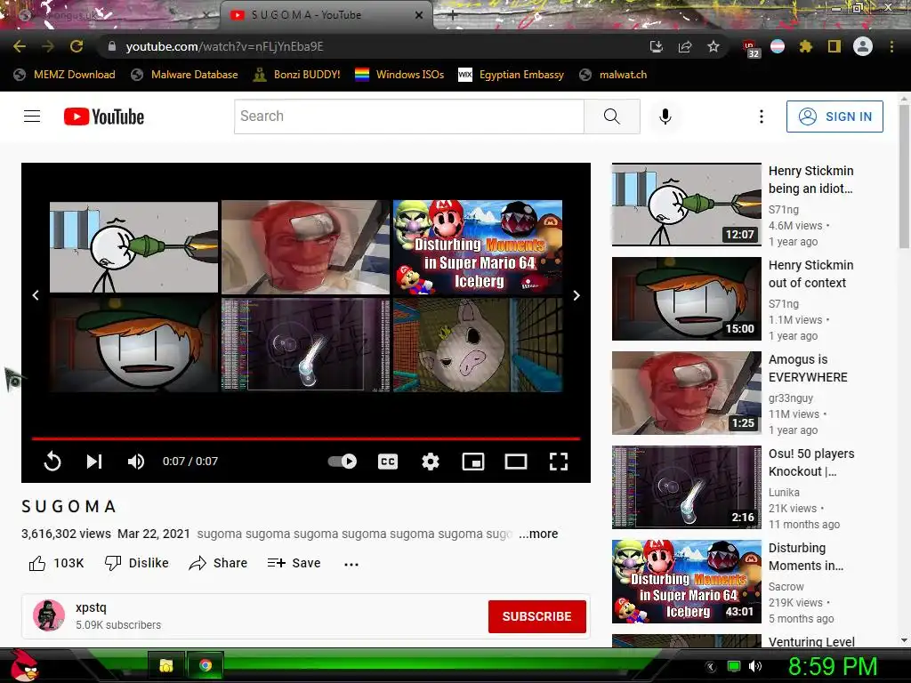Image resolution: width=911 pixels, height=683 pixels.
Task: Click the red SUBSCRIBE button
Action: point(536,616)
